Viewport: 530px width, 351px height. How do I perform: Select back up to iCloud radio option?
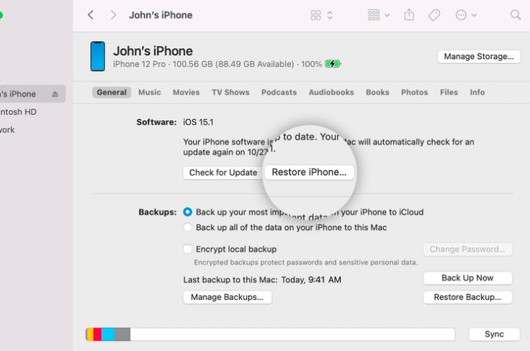(188, 212)
